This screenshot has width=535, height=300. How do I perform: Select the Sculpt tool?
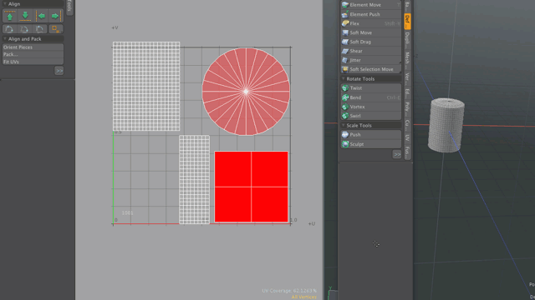point(370,144)
